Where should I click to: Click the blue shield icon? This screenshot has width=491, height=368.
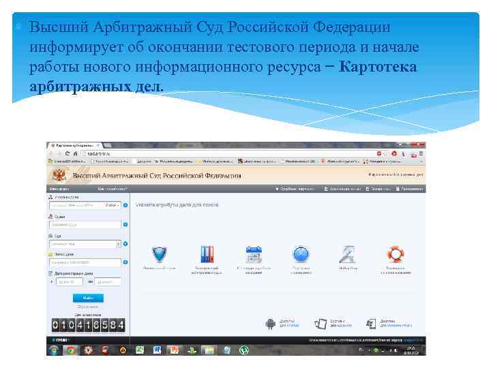click(160, 254)
